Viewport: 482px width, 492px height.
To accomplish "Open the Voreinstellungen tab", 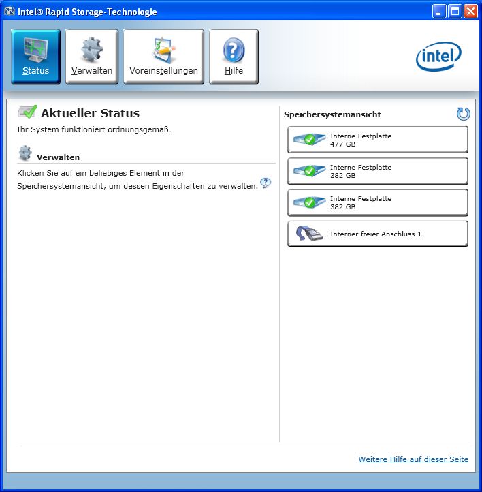I will [163, 57].
